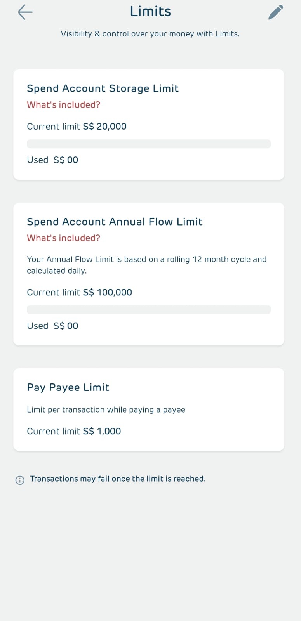Select the Spend Account Annual Flow Limit heading
301x621 pixels.
(x=115, y=222)
